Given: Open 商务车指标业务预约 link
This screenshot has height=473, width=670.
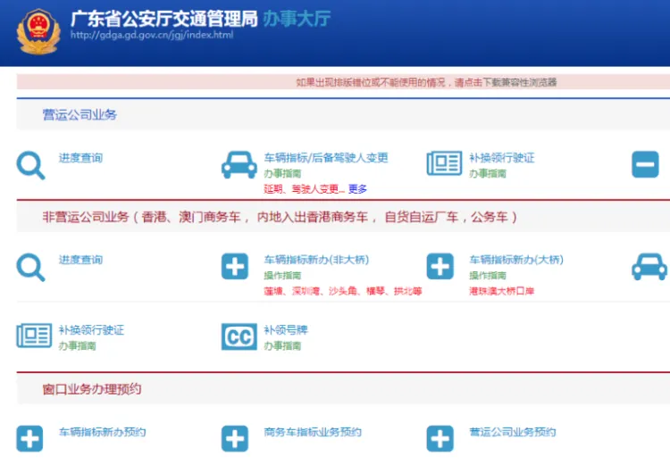Looking at the screenshot, I should click(313, 432).
